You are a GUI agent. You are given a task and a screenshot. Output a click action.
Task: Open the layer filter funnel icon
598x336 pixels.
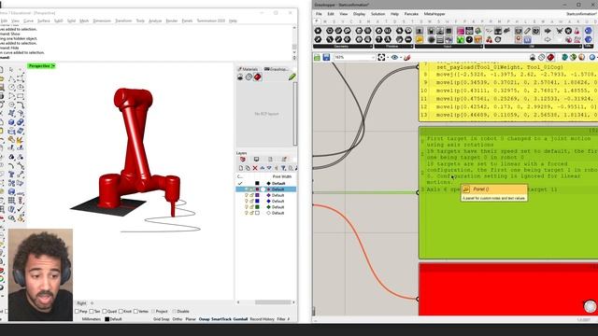tap(284, 168)
